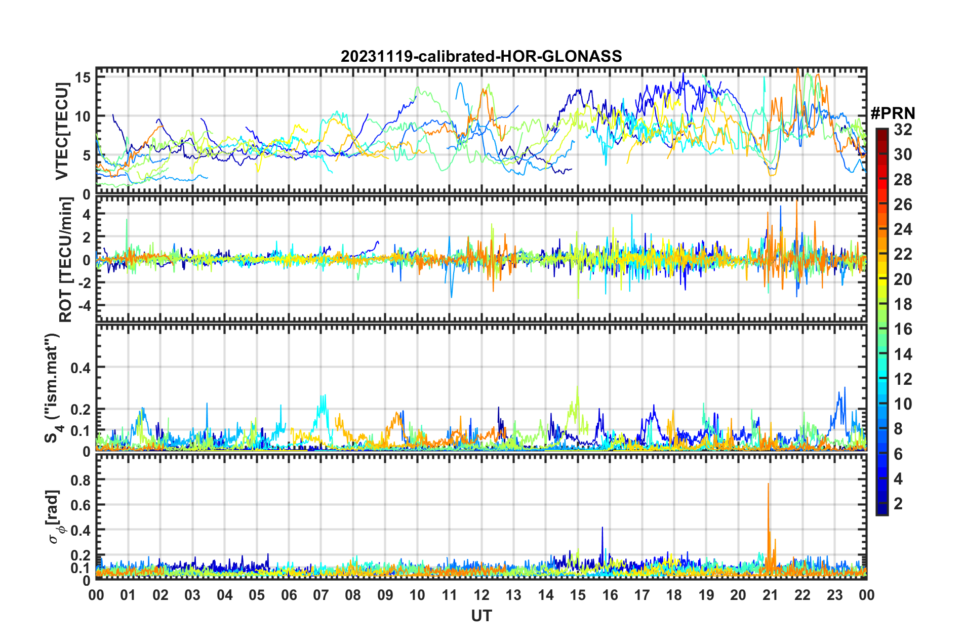963x644 pixels.
Task: Click colorbar tick label 30
Action: (903, 154)
